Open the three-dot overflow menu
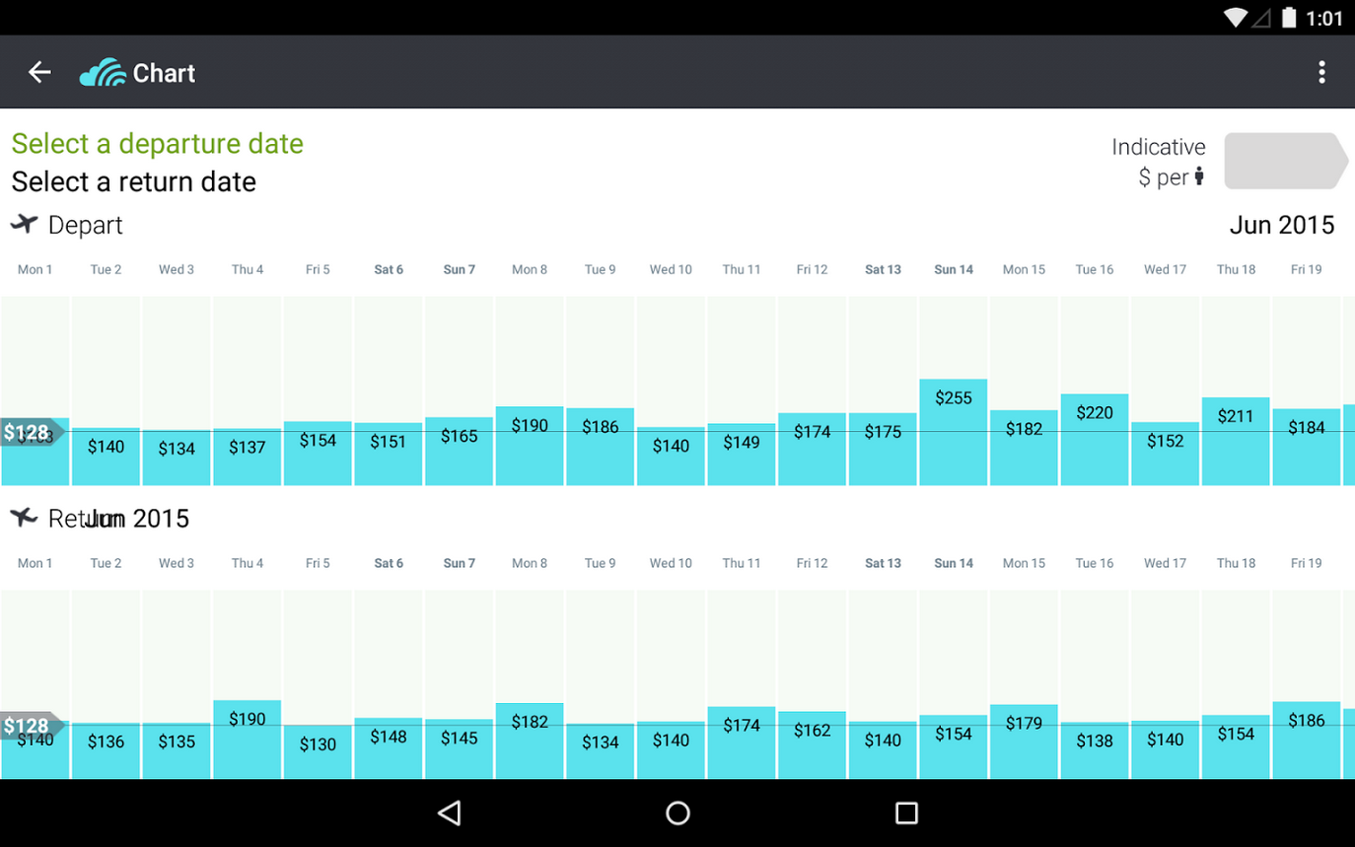Viewport: 1355px width, 847px height. 1320,72
